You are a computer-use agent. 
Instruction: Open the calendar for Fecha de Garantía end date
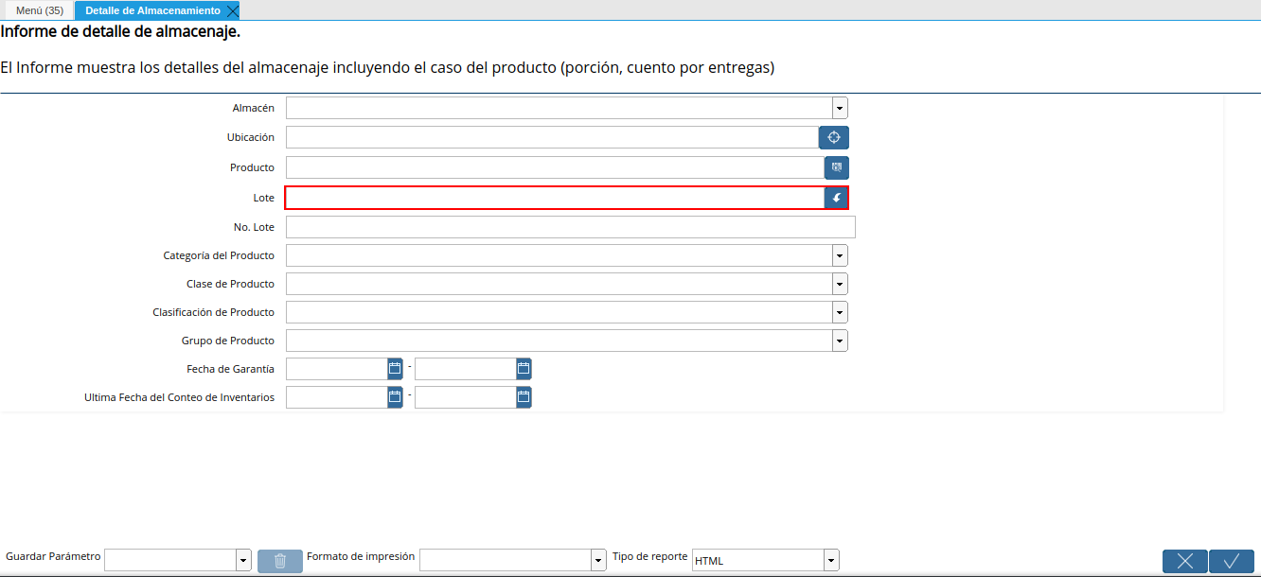coord(522,368)
